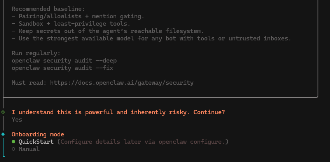Click the "I understand this is powerful" prompt

118,112
